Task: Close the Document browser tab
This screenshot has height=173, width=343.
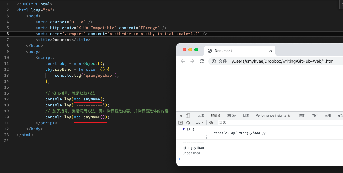Action: 271,51
